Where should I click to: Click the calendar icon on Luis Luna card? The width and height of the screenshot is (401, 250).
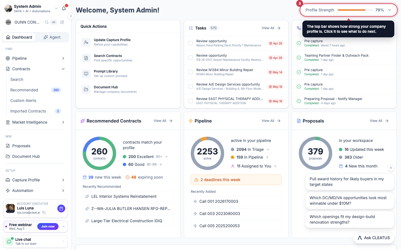pos(61,208)
